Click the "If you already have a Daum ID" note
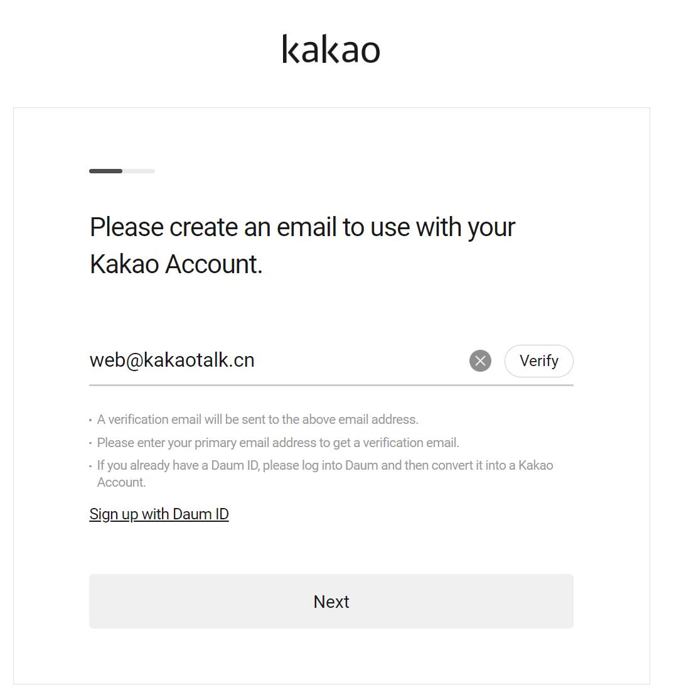This screenshot has height=692, width=674. click(325, 466)
